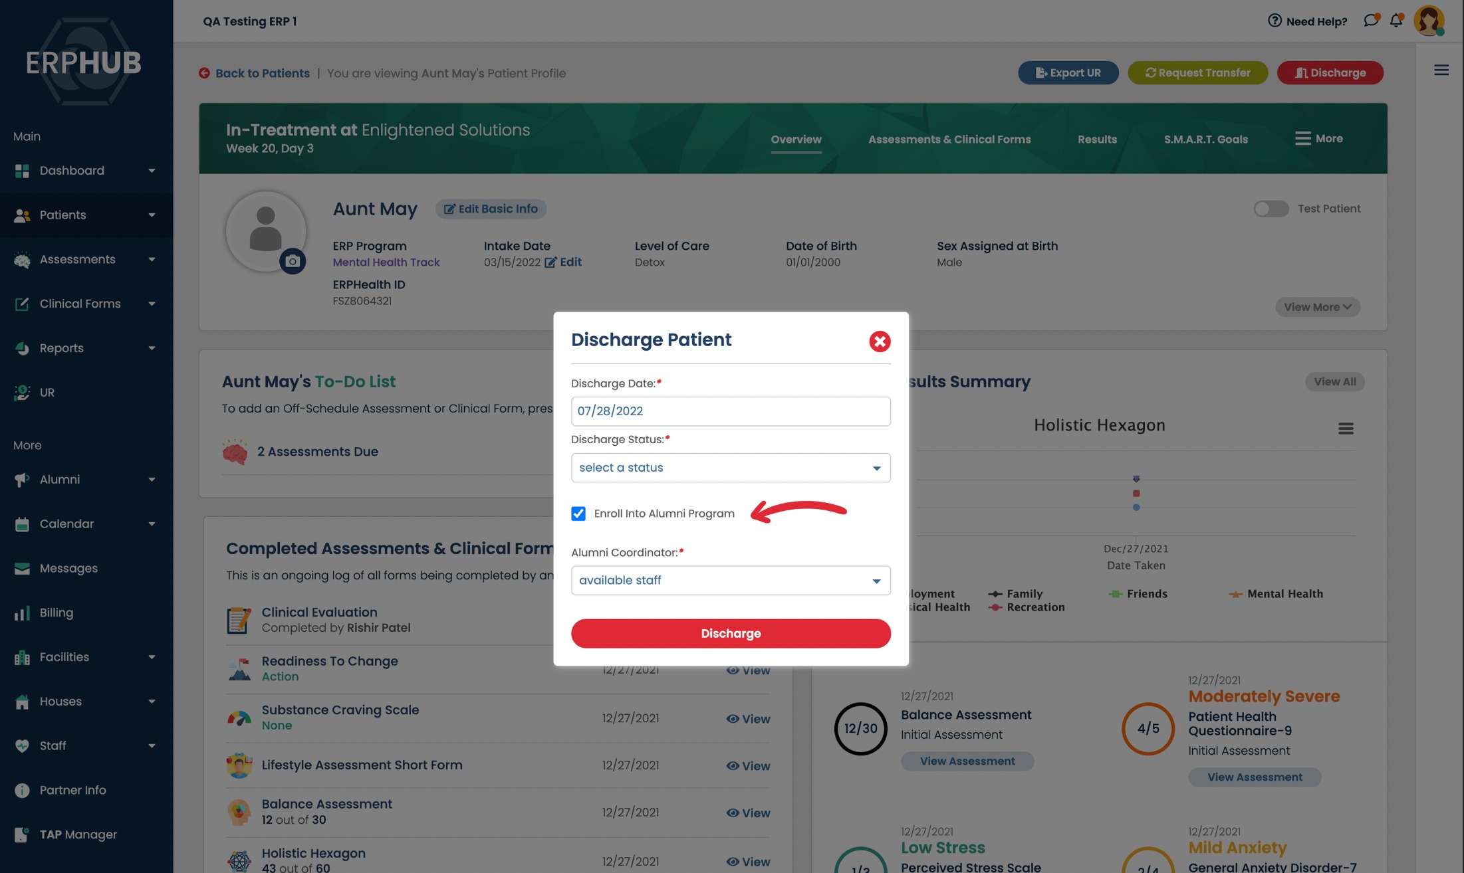Expand the Calendar sidebar arrow
Image resolution: width=1464 pixels, height=873 pixels.
click(x=152, y=524)
